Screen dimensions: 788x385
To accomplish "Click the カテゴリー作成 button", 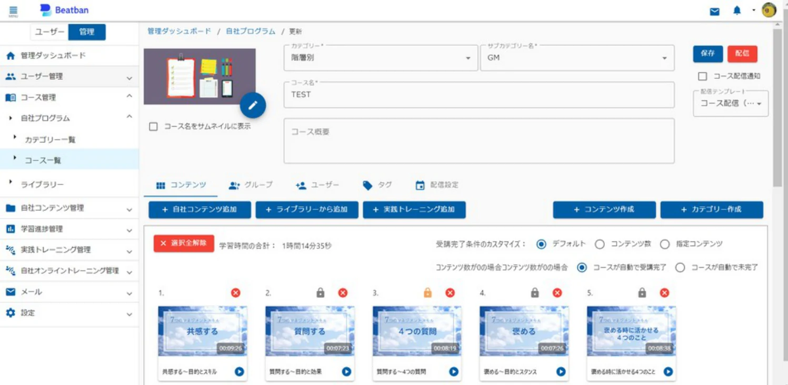I will [712, 210].
